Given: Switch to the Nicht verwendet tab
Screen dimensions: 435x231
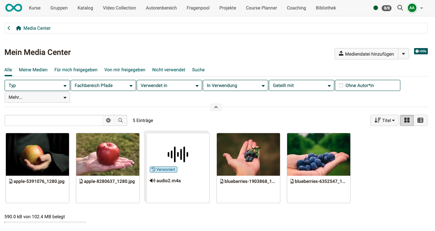Looking at the screenshot, I should point(168,70).
